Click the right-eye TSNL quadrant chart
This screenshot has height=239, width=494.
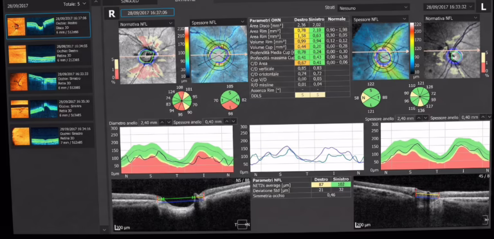tap(230, 100)
